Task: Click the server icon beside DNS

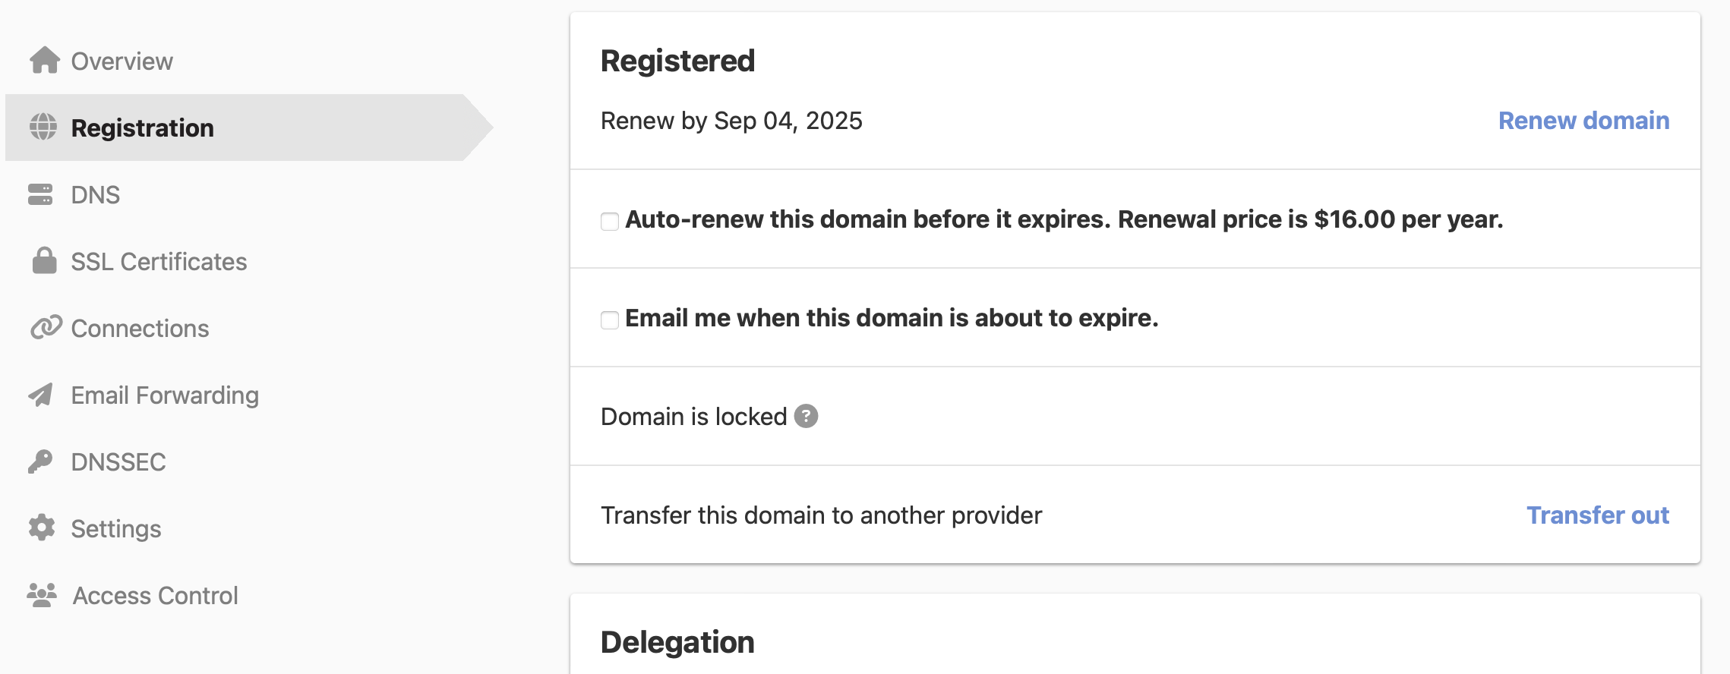Action: pos(41,194)
